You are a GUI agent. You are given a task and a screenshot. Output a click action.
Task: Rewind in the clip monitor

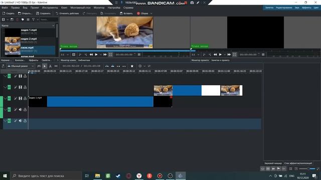point(91,54)
